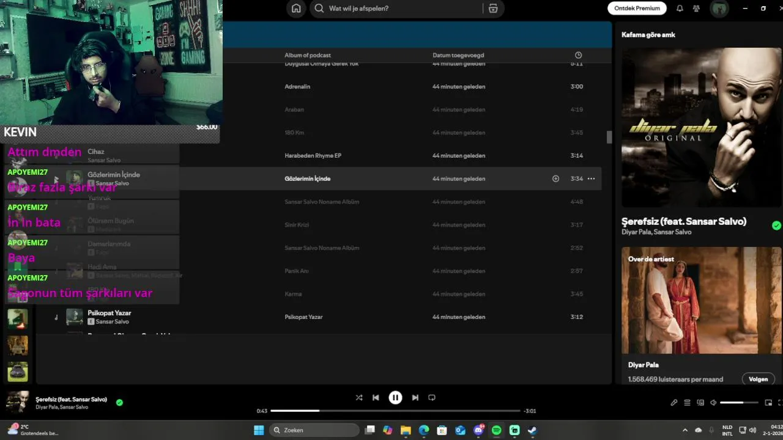Open the profile avatar menu
783x440 pixels.
pos(719,9)
